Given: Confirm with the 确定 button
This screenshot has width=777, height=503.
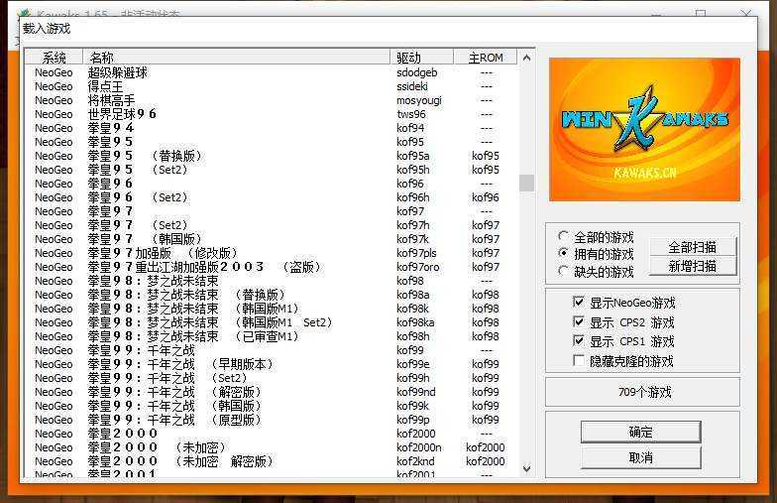Looking at the screenshot, I should point(640,432).
